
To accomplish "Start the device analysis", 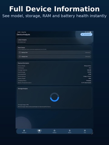I will 86,34.
